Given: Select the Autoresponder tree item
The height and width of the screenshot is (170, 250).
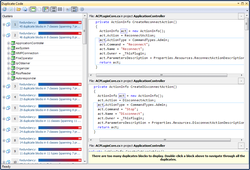Looking at the screenshot, I should (26, 78).
